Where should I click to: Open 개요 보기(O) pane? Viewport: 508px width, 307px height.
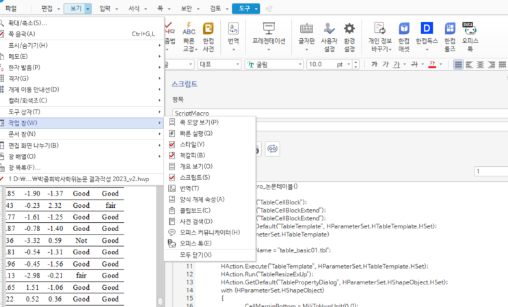click(210, 166)
